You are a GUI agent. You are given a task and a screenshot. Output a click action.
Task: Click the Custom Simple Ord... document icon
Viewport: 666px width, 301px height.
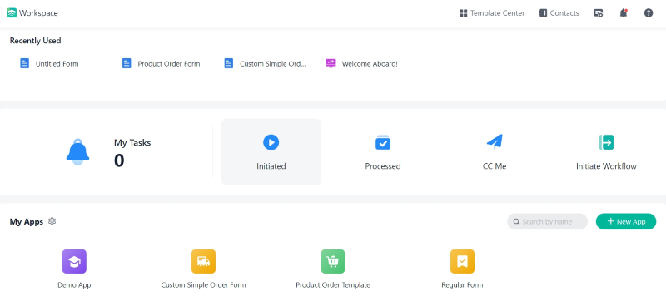[228, 63]
